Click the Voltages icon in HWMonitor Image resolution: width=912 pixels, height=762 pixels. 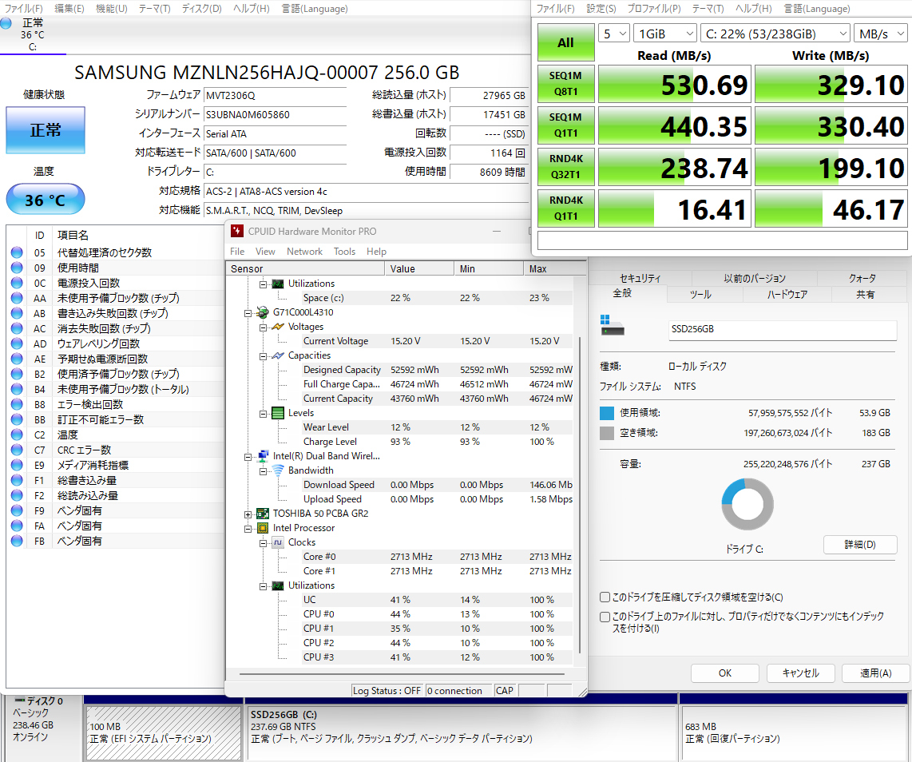pyautogui.click(x=278, y=327)
